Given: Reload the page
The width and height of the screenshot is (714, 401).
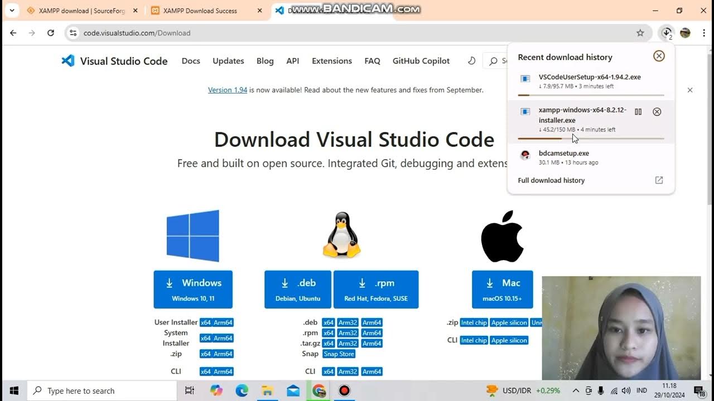Looking at the screenshot, I should click(x=50, y=33).
